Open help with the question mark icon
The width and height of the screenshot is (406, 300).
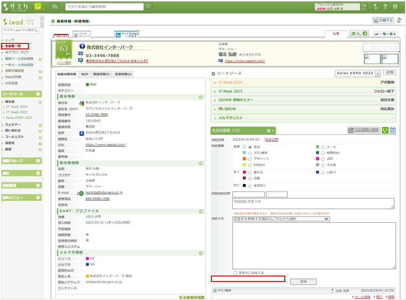pos(385,7)
